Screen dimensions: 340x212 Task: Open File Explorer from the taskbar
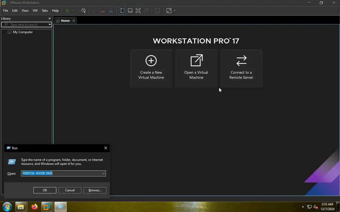[x=20, y=207]
